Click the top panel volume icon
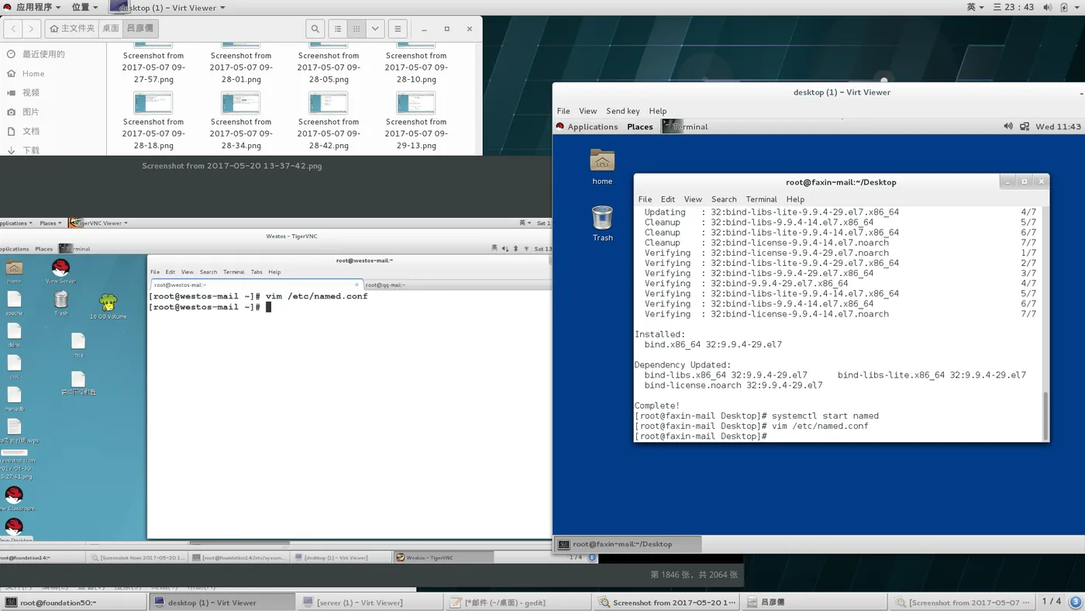 tap(1048, 7)
